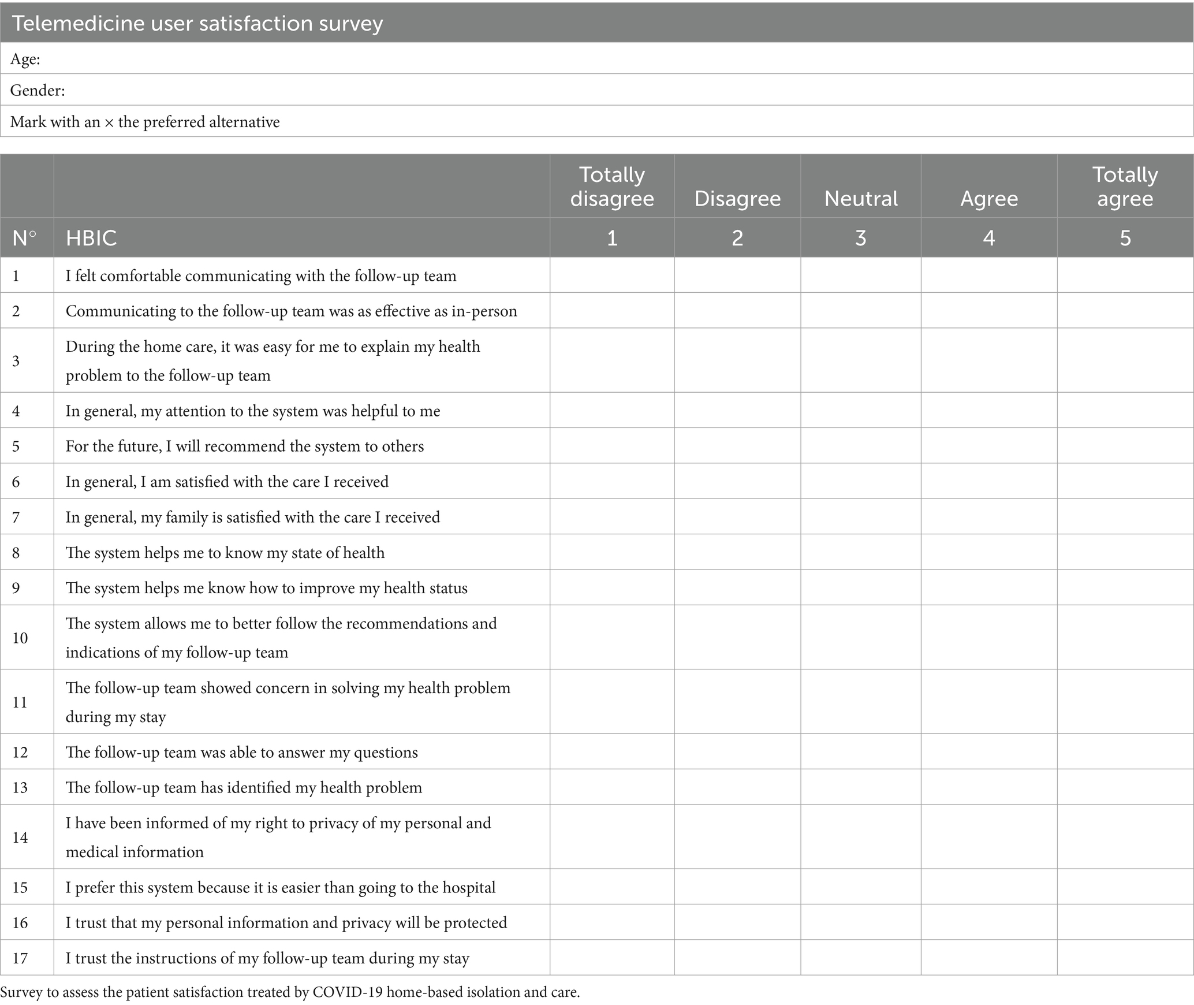The image size is (1194, 1005).
Task: Select 'The follow-up team has identified my health problem'
Action: 244,787
